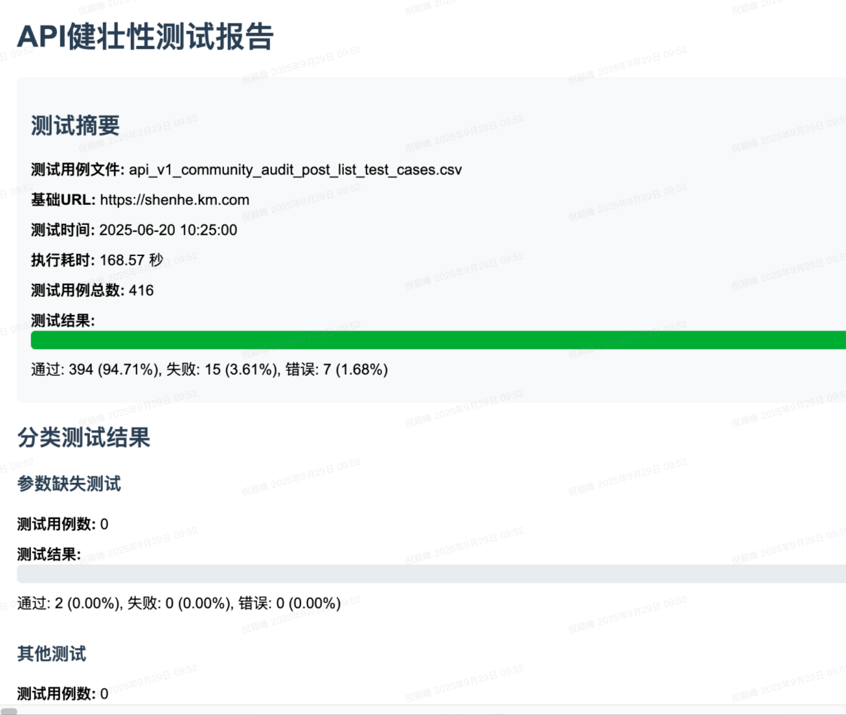846x715 pixels.
Task: Click the 测试摘要 section heading
Action: (75, 126)
